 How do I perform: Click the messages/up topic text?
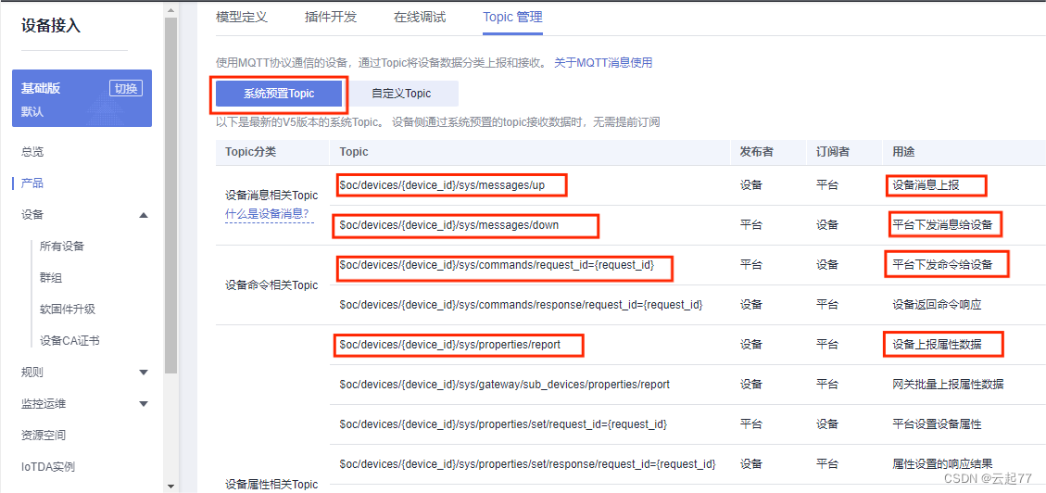pos(442,185)
